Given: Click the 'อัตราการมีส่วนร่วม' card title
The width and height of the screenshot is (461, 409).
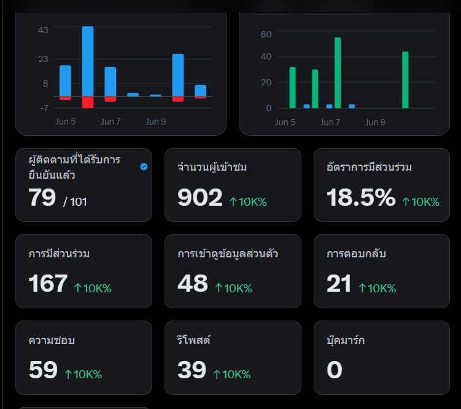Looking at the screenshot, I should pyautogui.click(x=370, y=167).
